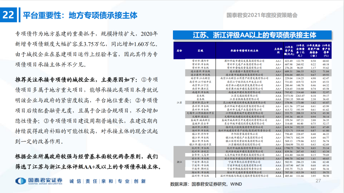Click the row 镇江城市建设产业集团有限公司
The image size is (344, 193).
coord(258,137)
